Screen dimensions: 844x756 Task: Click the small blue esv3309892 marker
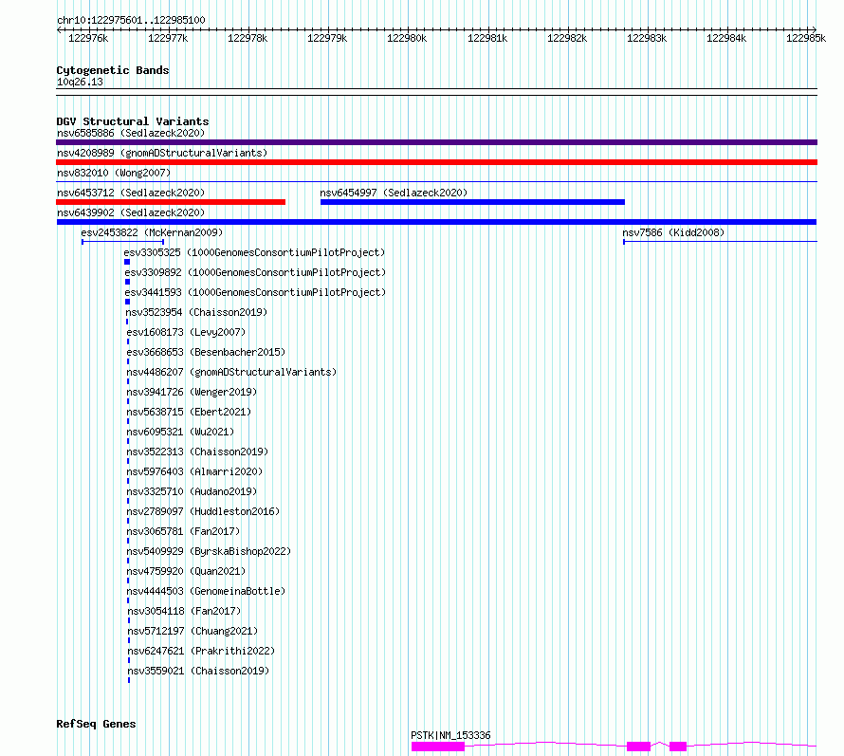coord(128,282)
